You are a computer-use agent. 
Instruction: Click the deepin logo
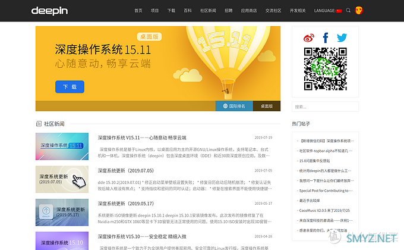[49, 11]
